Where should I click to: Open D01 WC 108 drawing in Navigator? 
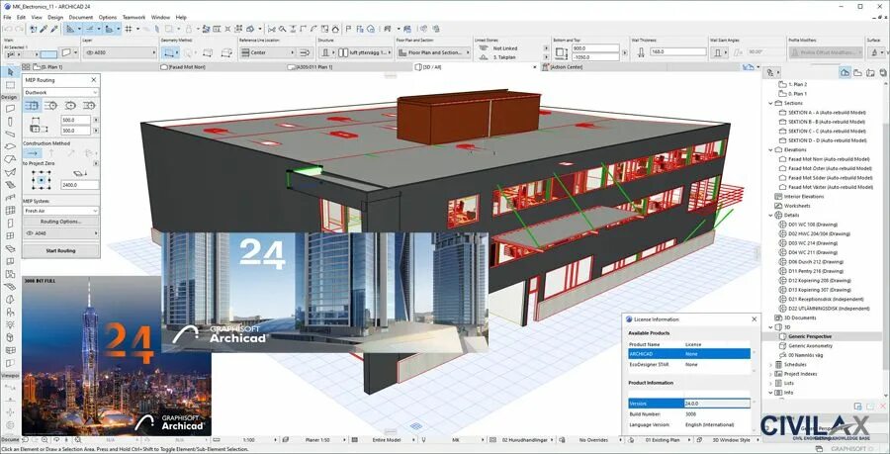point(812,225)
